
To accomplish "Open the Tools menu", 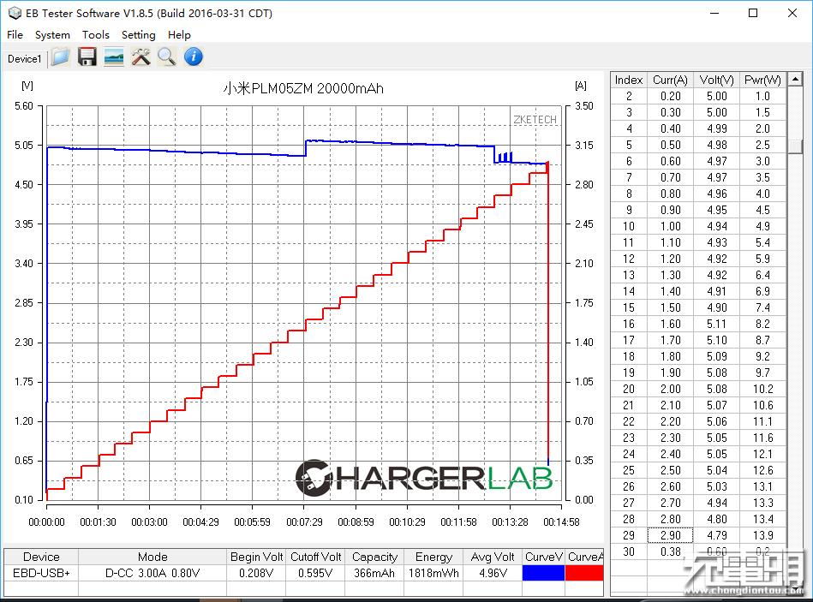I will click(95, 35).
